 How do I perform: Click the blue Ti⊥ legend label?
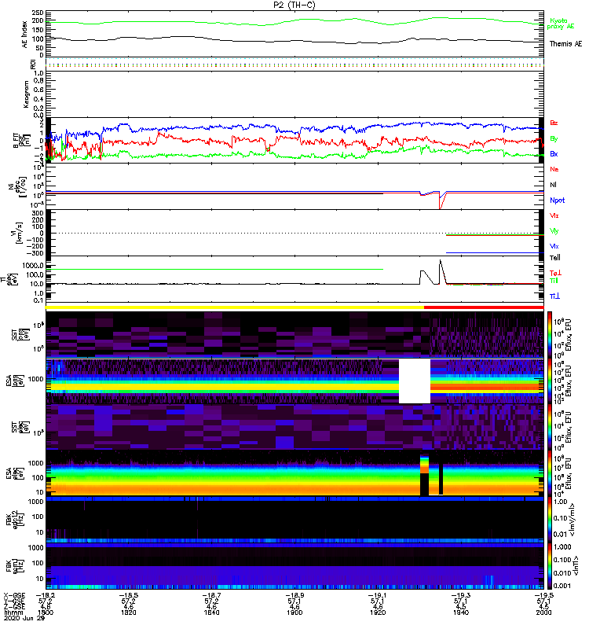[x=554, y=296]
